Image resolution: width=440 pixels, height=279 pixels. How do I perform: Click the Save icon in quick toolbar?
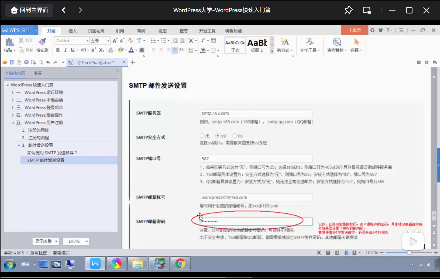pos(12,62)
